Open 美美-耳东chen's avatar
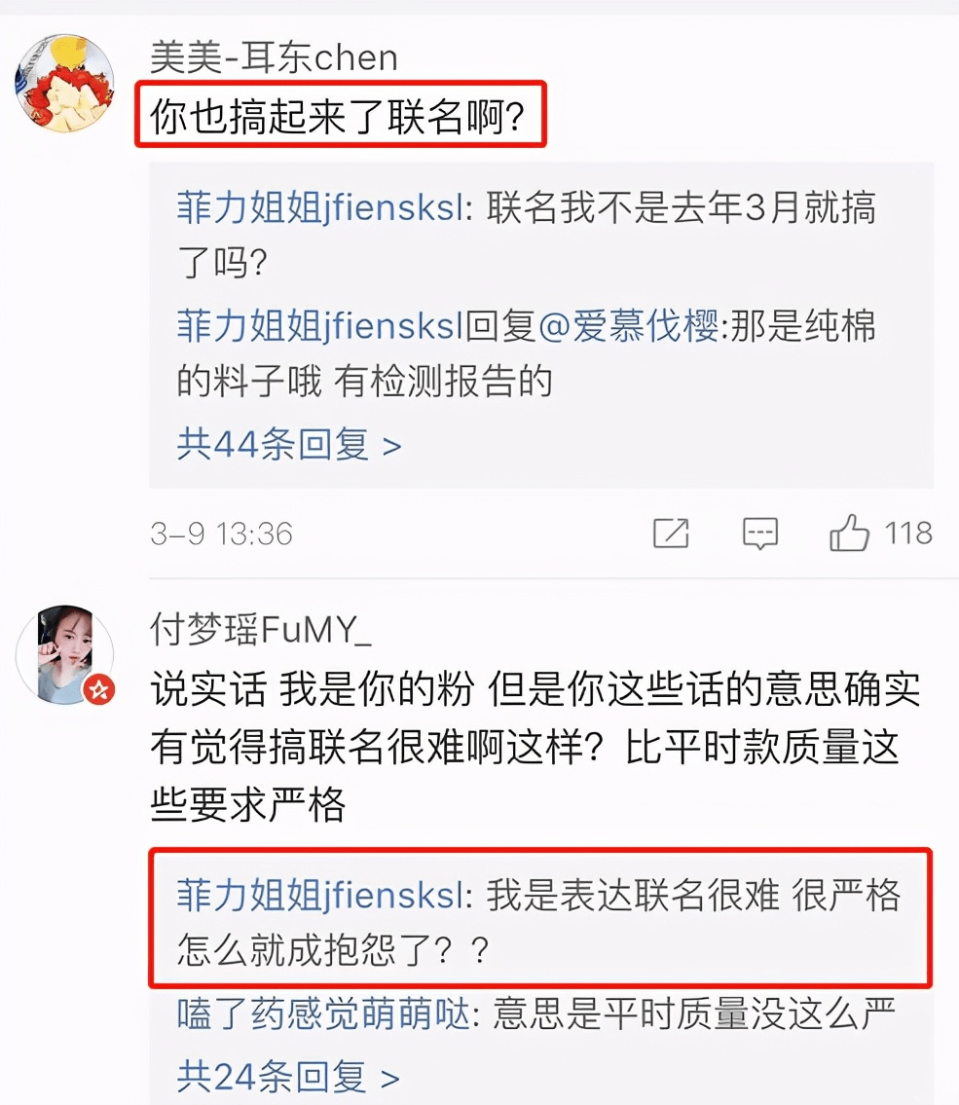The width and height of the screenshot is (959, 1105). [65, 83]
